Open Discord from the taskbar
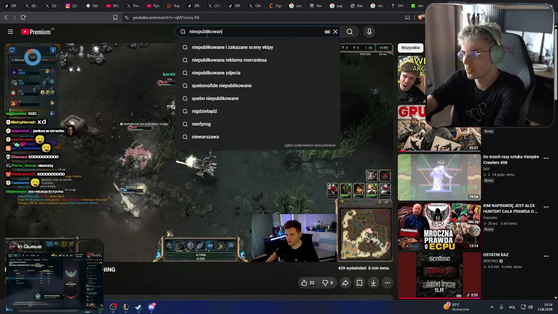558x314 pixels. pos(151,307)
